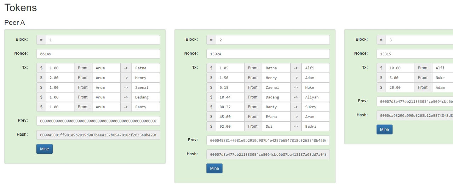Viewport: 453px width, 189px height.
Task: Edit the block number field showing 3
Action: pos(419,40)
